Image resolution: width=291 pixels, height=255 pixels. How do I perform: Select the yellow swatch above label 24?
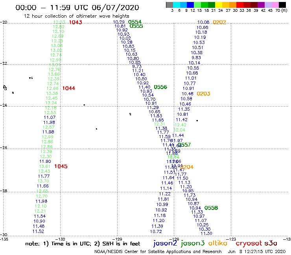(219, 5)
